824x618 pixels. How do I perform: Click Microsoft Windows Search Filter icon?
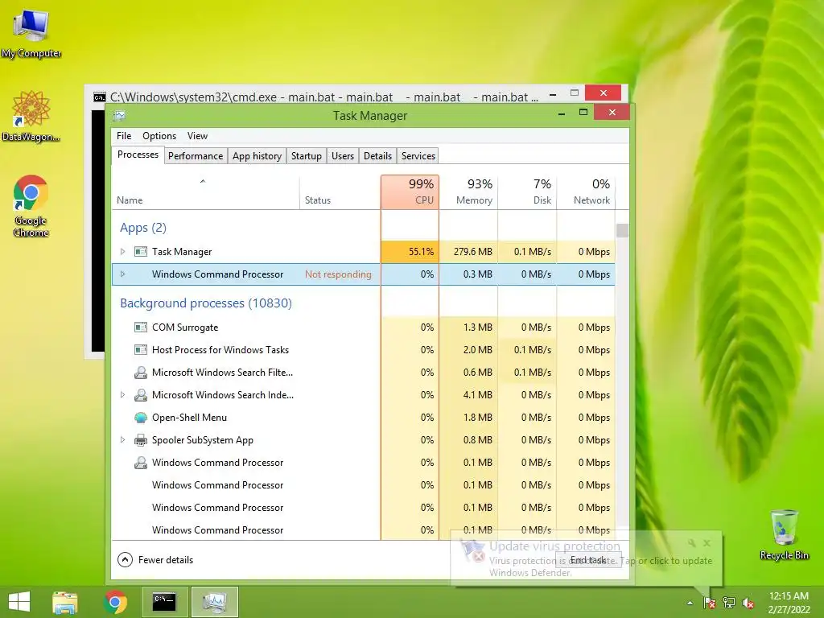click(140, 373)
